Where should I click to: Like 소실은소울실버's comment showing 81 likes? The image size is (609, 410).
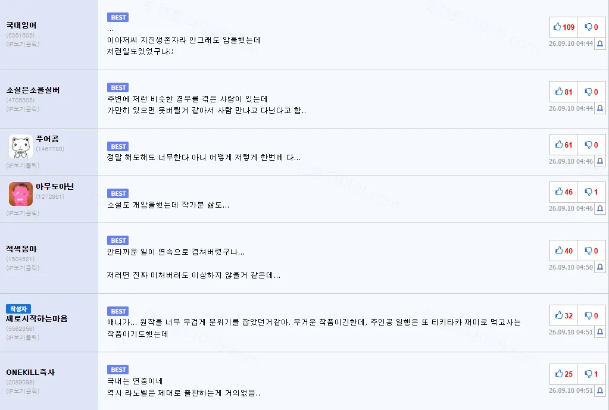tap(564, 92)
